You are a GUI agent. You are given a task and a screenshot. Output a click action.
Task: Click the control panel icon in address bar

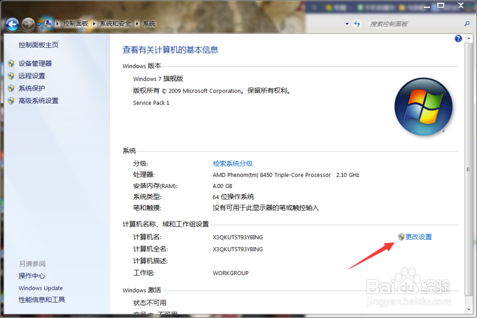(48, 23)
